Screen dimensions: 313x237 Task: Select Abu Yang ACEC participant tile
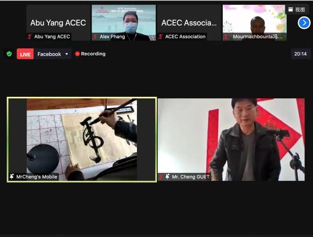pos(58,23)
